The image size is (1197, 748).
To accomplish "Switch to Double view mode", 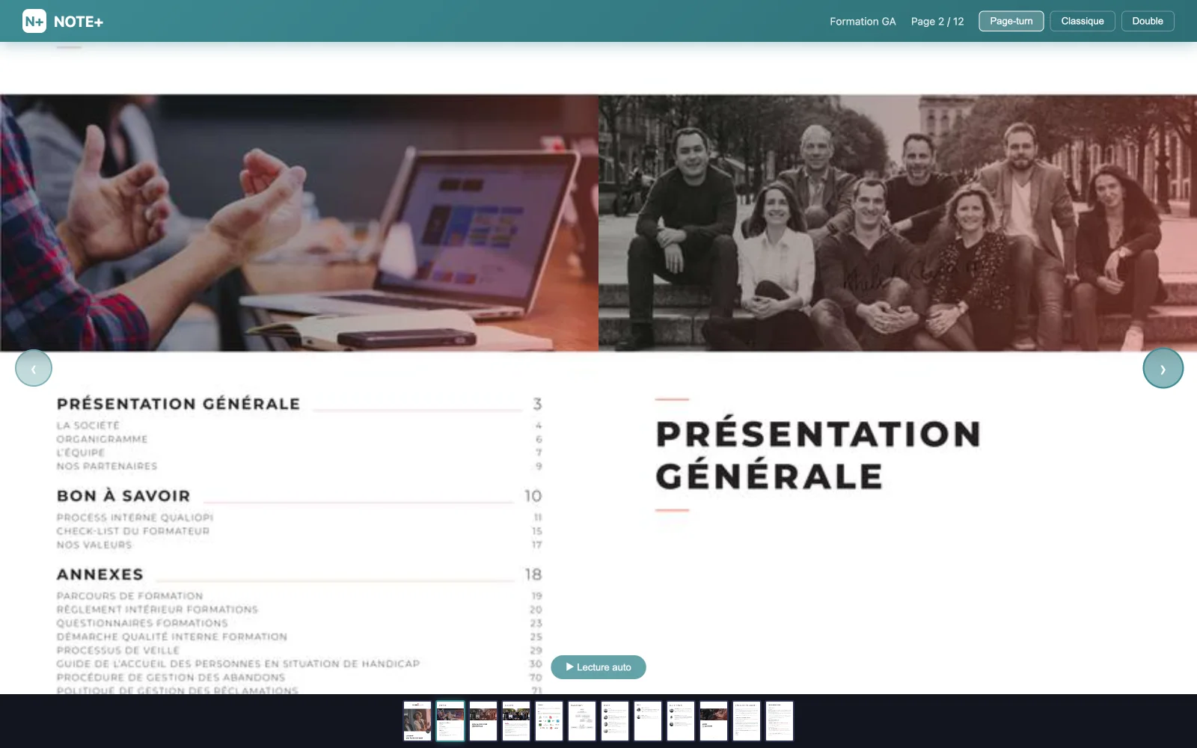I will click(x=1147, y=21).
